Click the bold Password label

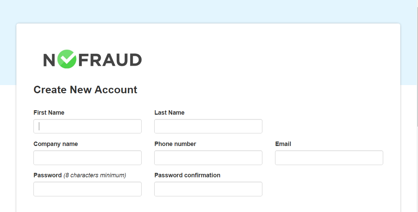click(x=47, y=175)
